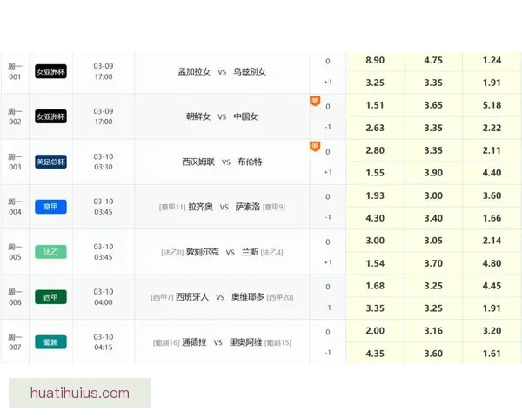Choose the 2.11 odds for 布伦特

492,150
